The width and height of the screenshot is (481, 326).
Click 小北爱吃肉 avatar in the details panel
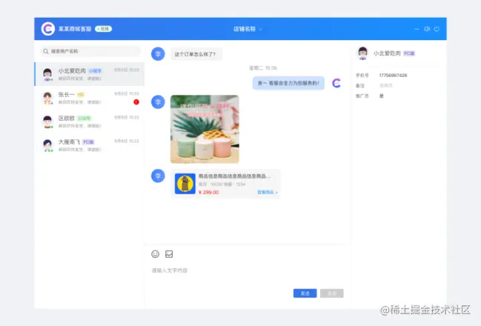tap(362, 53)
